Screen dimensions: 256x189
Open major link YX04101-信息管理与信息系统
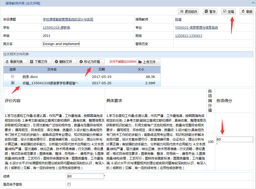coord(196,27)
